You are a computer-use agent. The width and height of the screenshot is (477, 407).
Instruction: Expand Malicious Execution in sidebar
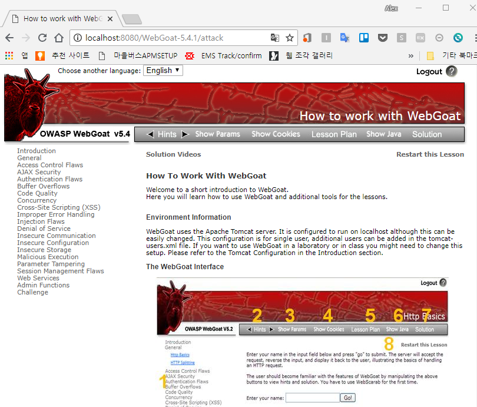point(48,257)
